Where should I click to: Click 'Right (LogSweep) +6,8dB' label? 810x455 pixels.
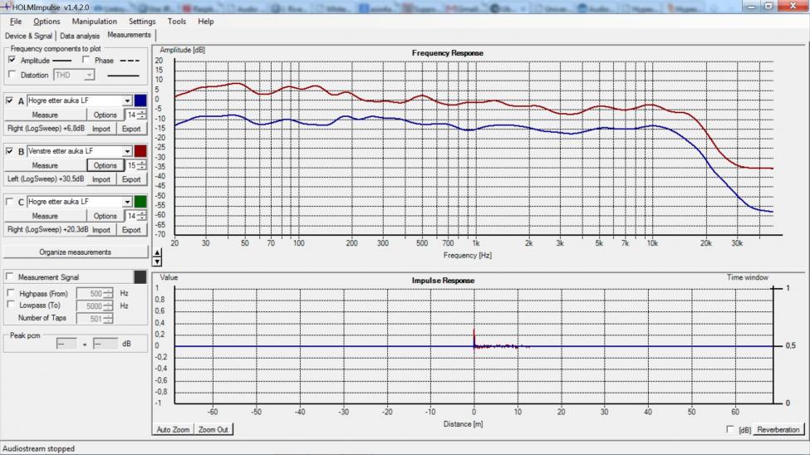tap(46, 128)
